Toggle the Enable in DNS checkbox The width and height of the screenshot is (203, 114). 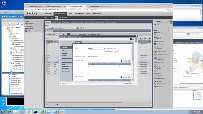click(x=89, y=54)
